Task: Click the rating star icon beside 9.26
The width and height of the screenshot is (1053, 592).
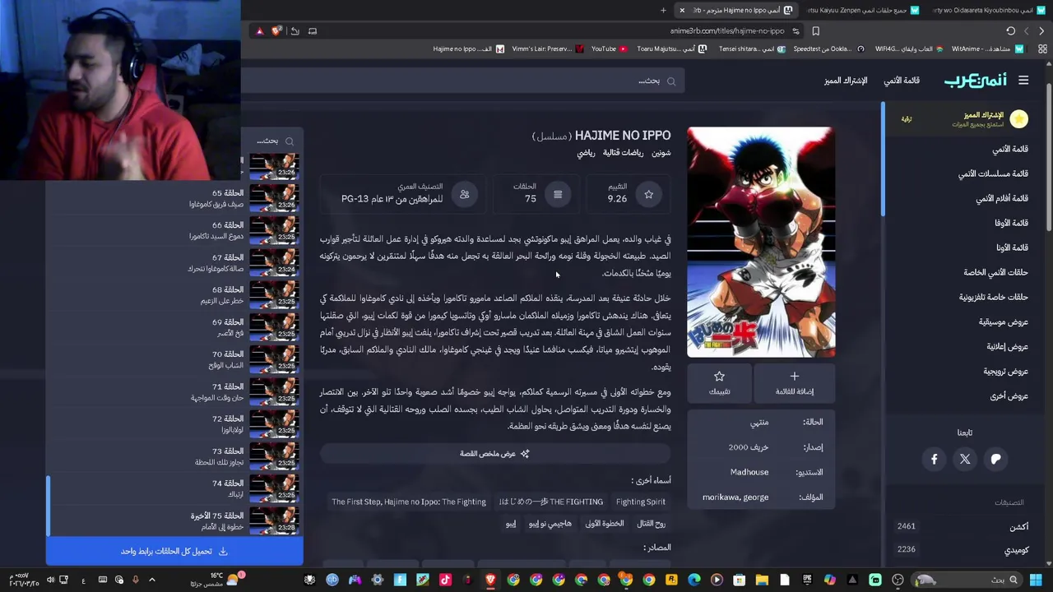Action: point(648,194)
